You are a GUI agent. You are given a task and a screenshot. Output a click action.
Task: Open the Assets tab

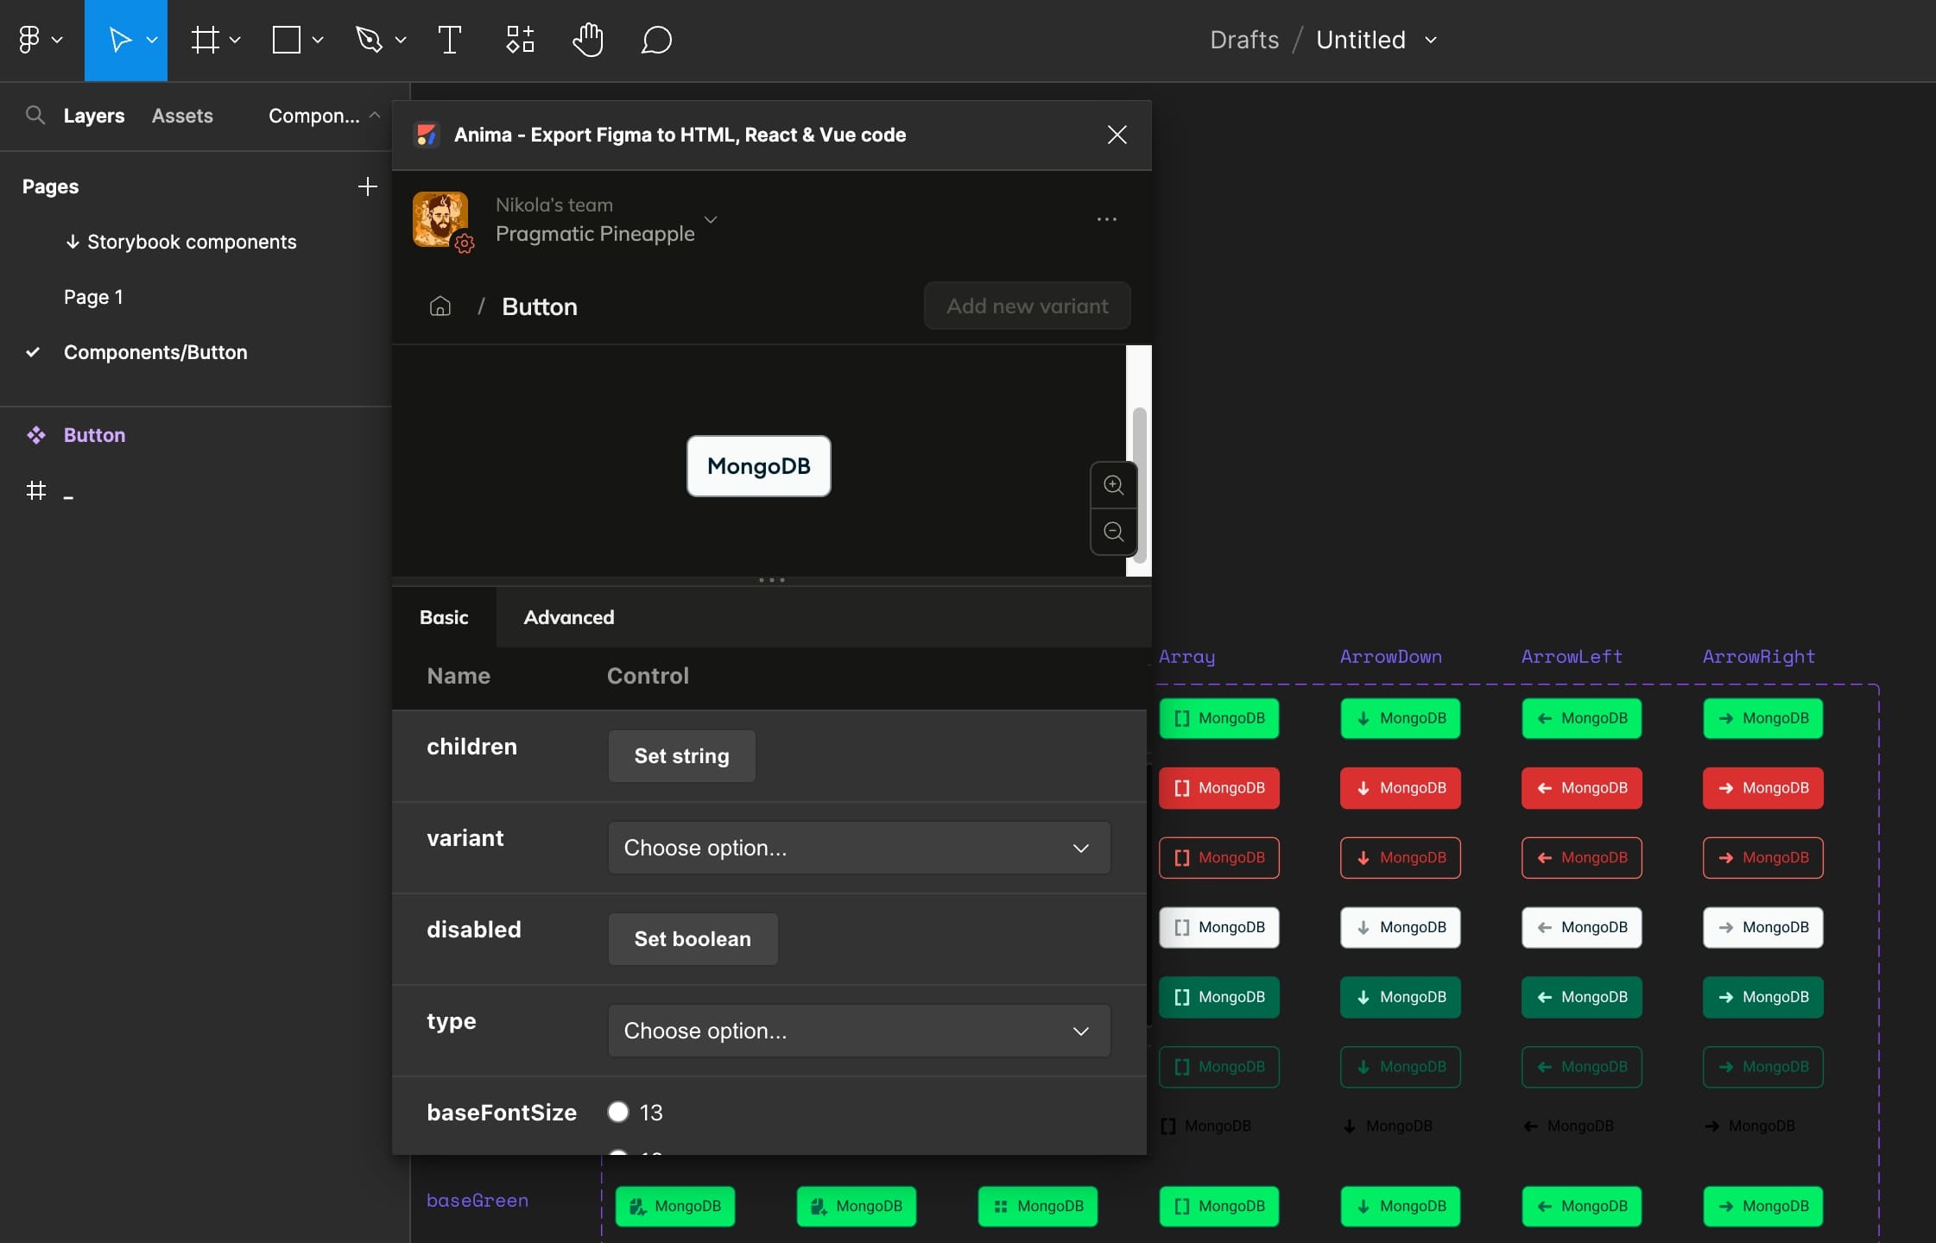point(182,116)
